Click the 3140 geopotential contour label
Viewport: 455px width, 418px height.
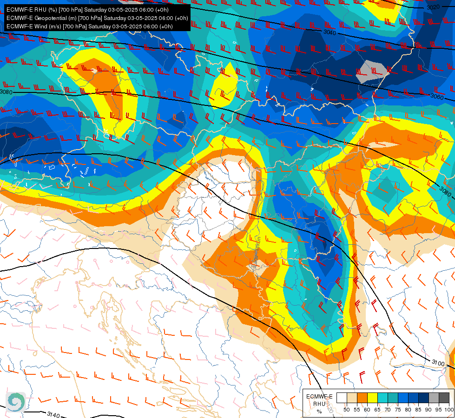click(x=53, y=415)
